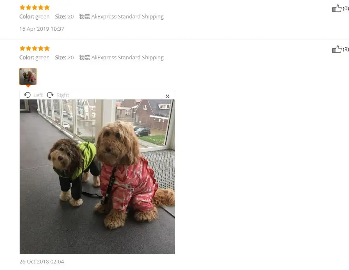The width and height of the screenshot is (349, 270).
Task: Click the Right rotate text label
Action: 63,95
